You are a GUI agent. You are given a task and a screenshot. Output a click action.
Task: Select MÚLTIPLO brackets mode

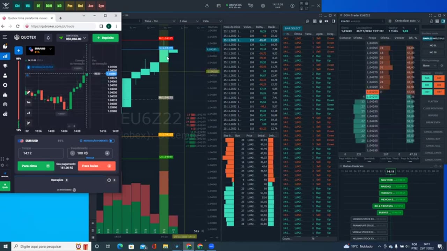click(x=439, y=38)
